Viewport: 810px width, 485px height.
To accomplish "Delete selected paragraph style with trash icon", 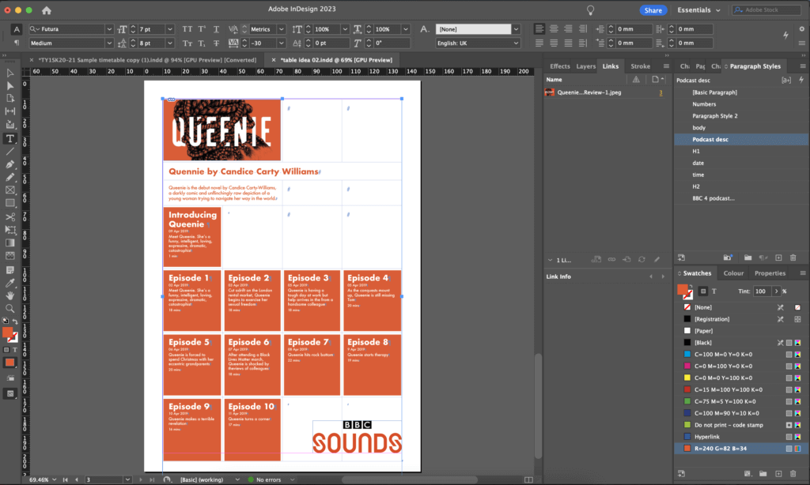I will coord(793,258).
